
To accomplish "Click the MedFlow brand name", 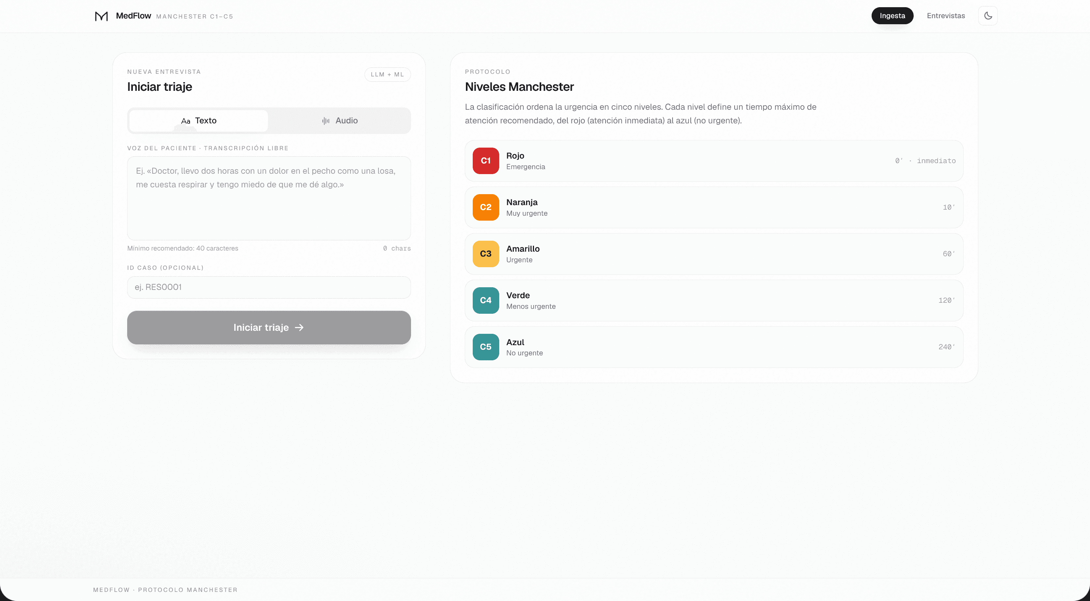I will click(133, 16).
